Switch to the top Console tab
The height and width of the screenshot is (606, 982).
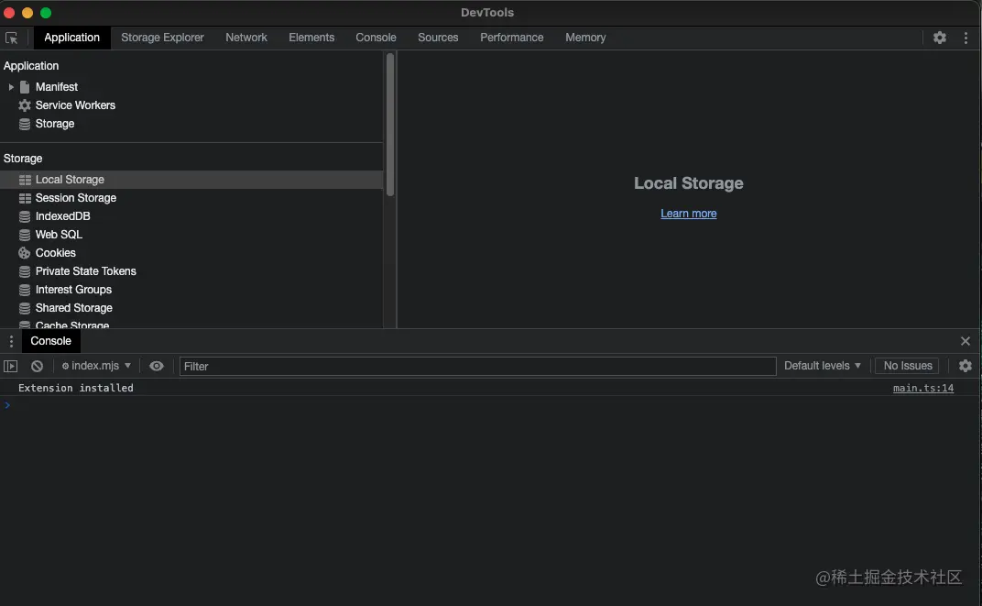tap(376, 38)
